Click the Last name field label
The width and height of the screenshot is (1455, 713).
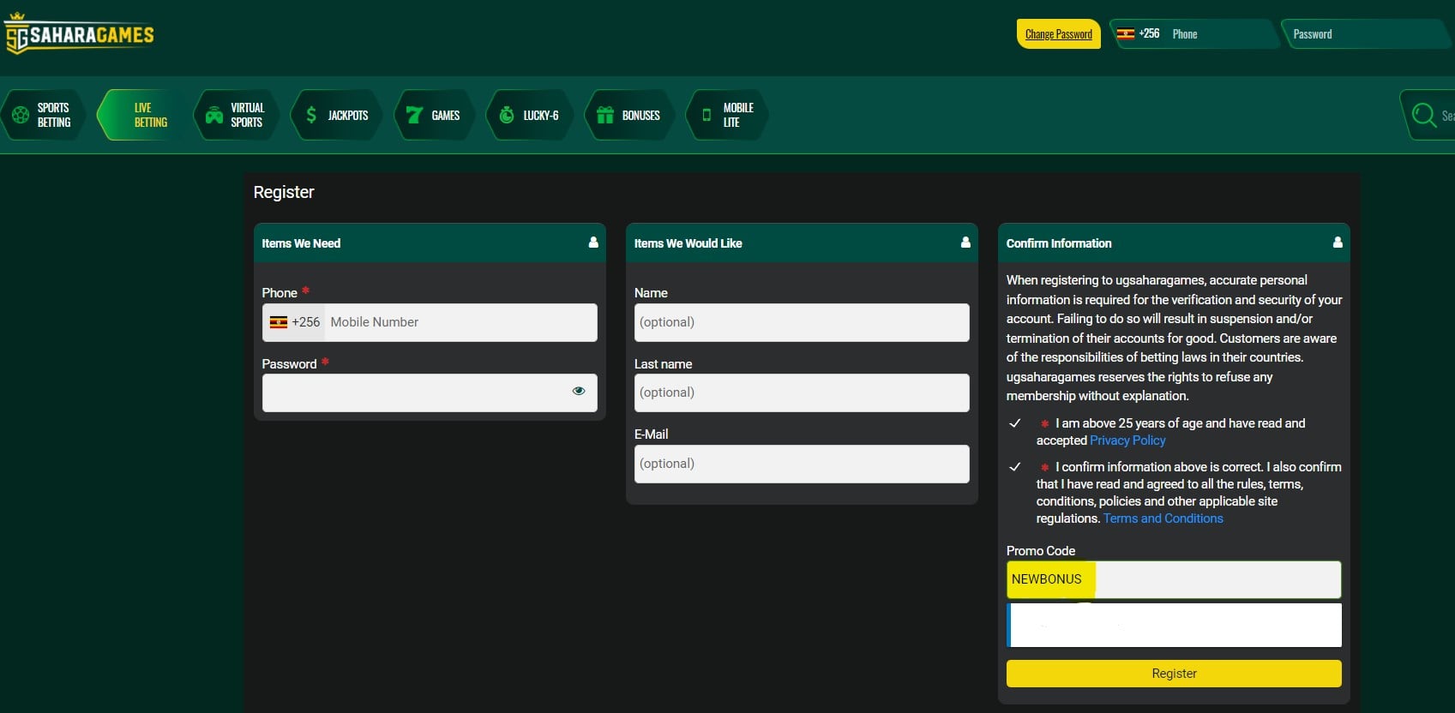pyautogui.click(x=664, y=364)
